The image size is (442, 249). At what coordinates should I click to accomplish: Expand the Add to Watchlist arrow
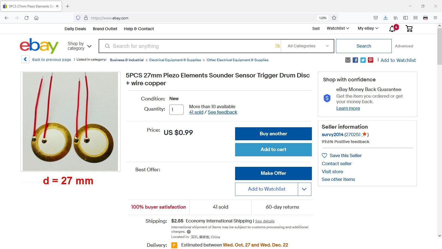click(304, 189)
